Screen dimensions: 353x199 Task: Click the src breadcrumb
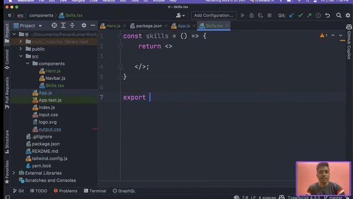(20, 15)
